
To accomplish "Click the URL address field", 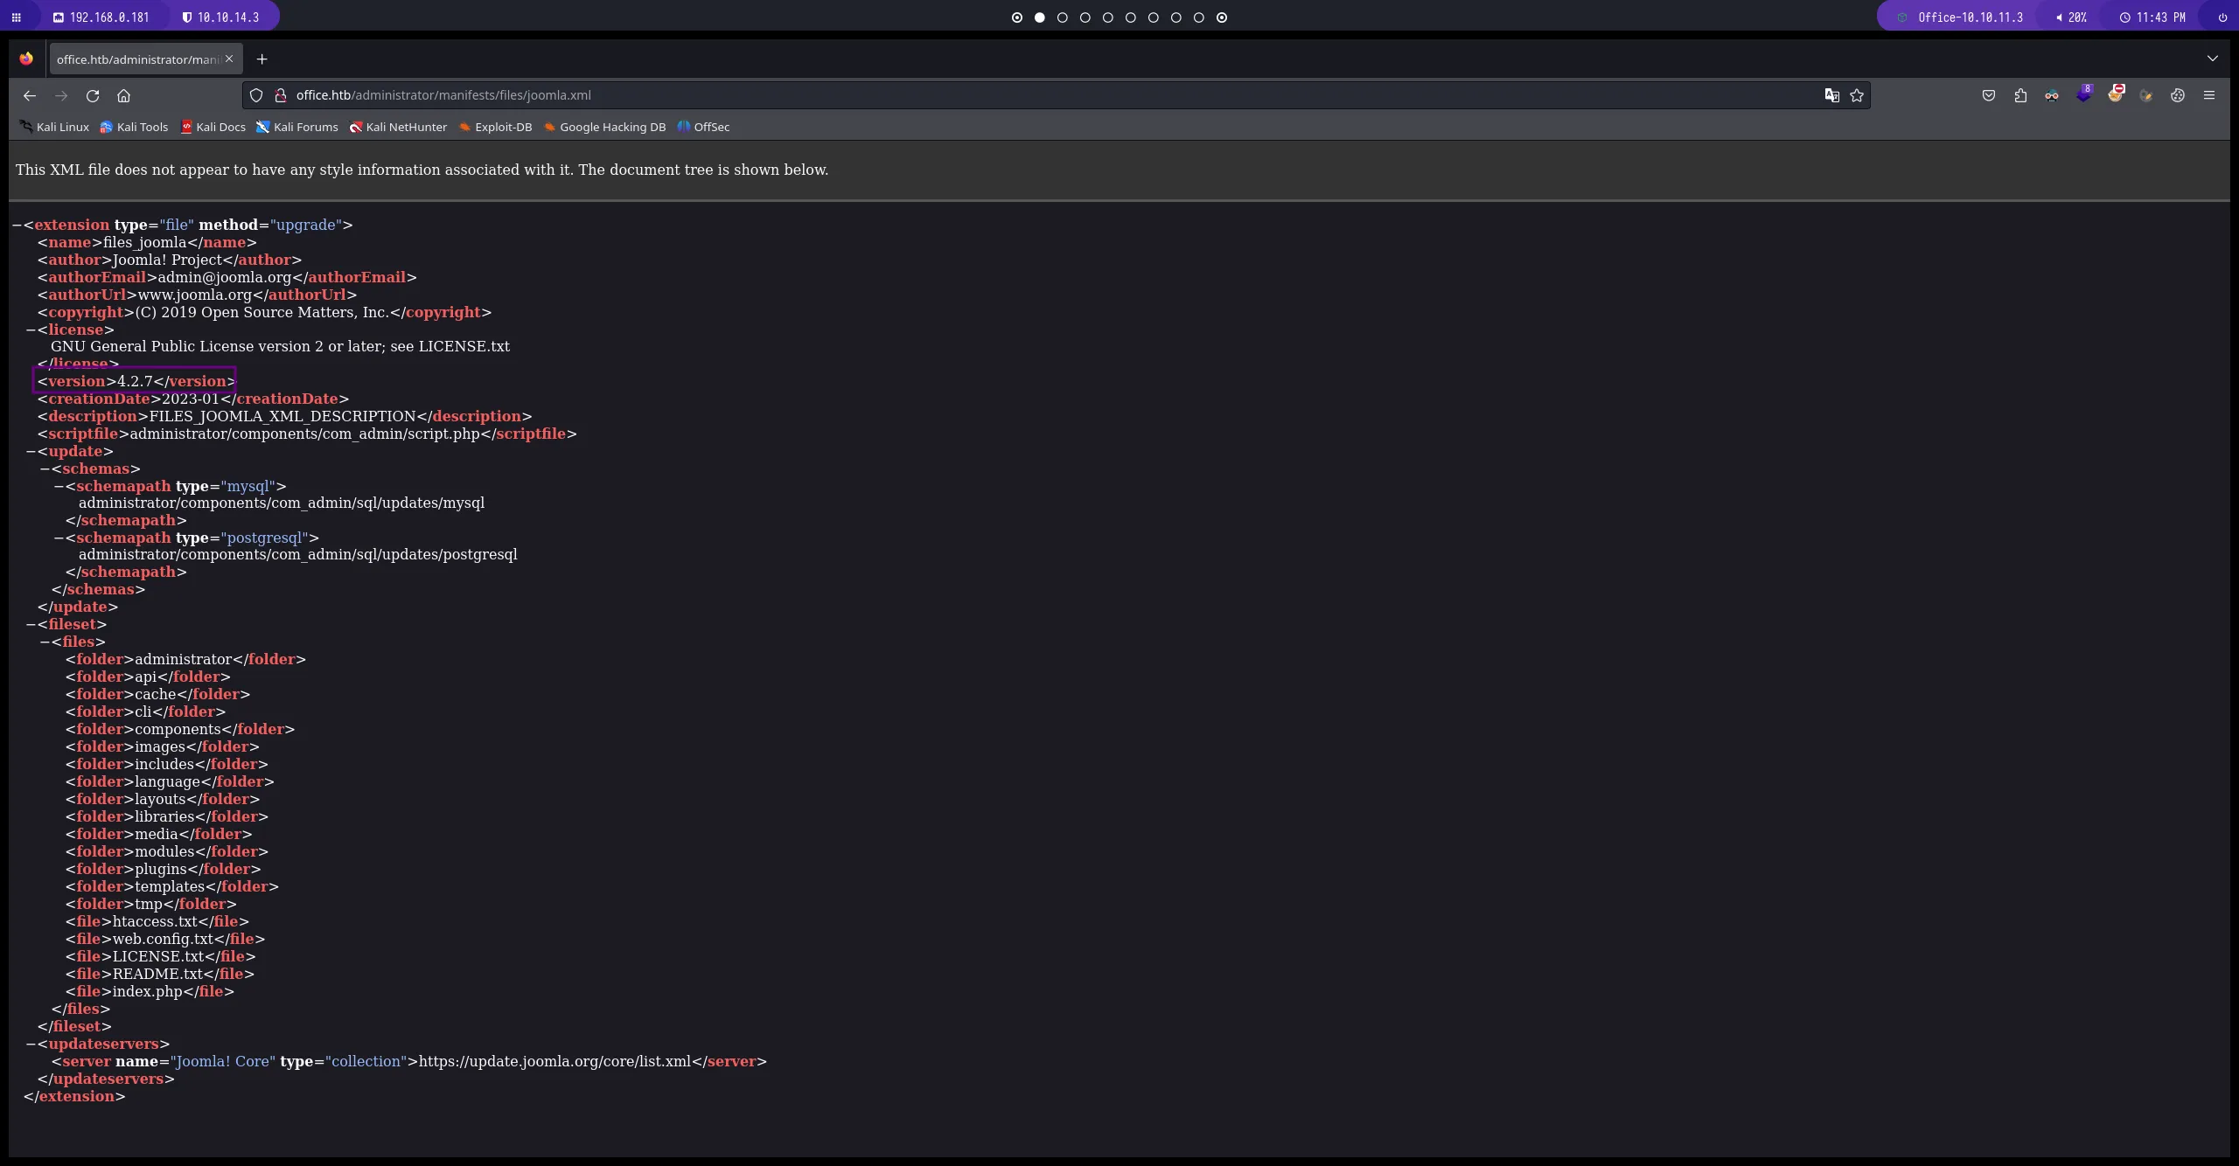I will coord(1050,95).
